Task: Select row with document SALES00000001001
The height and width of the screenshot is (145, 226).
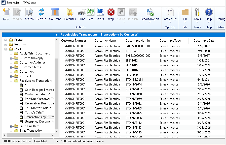Action: coord(142,46)
